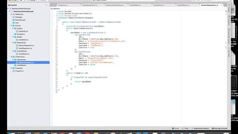Click the IUnitOfWork.cs file icon in tree

17,54
